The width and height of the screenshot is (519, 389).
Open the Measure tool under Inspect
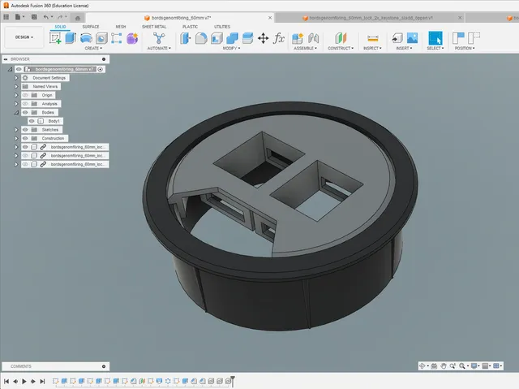pos(373,38)
